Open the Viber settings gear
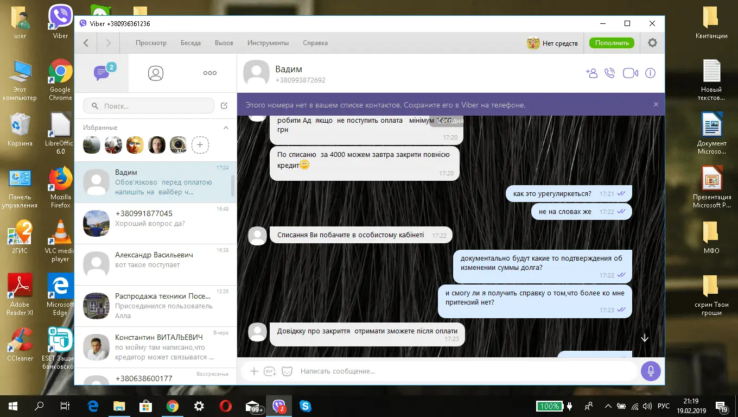The image size is (738, 417). point(652,43)
